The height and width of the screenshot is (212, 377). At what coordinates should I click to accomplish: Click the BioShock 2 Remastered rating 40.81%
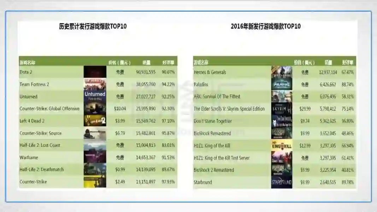click(348, 170)
